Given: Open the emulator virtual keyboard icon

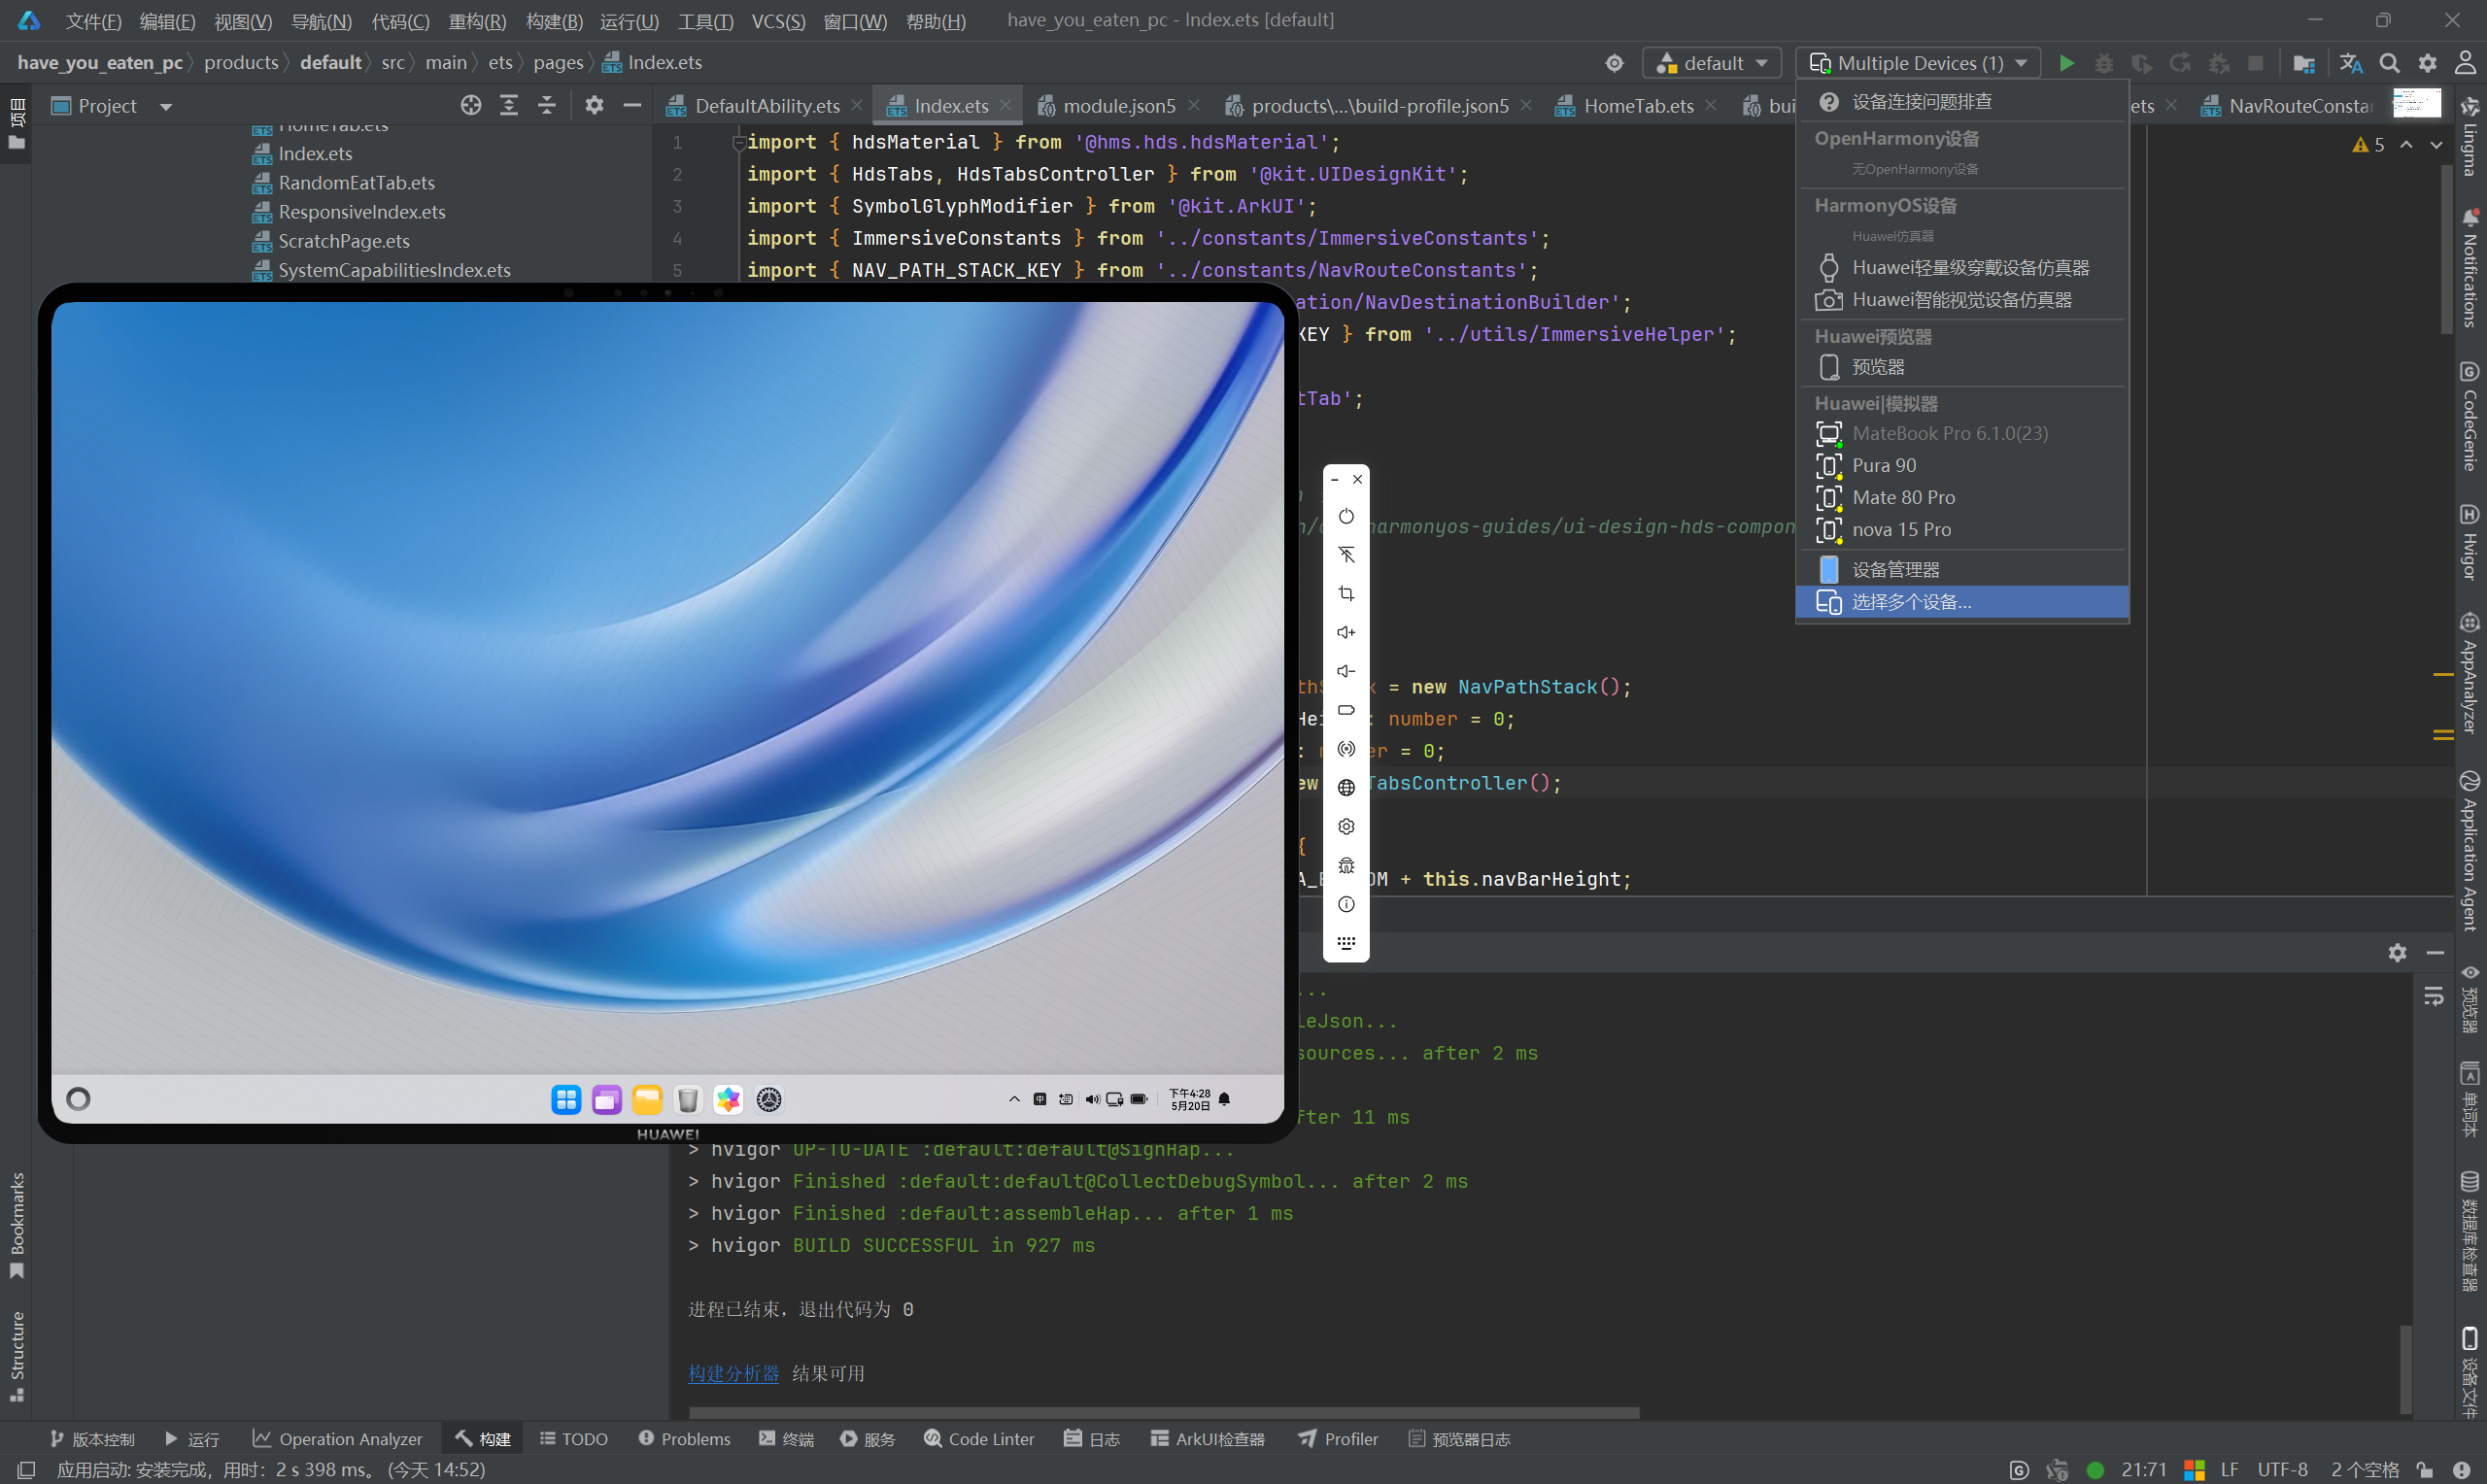Looking at the screenshot, I should pyautogui.click(x=1346, y=943).
